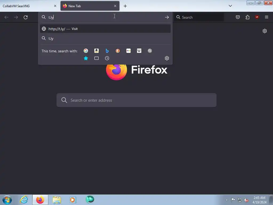Open the clock showing 2:45 AM

[259, 200]
